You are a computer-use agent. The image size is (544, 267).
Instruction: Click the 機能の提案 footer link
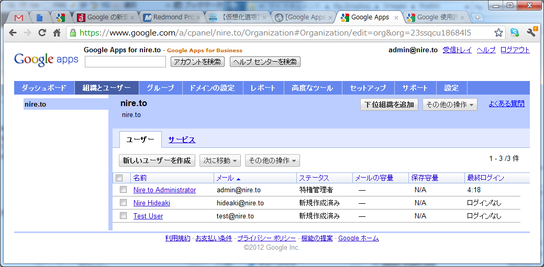tap(317, 238)
